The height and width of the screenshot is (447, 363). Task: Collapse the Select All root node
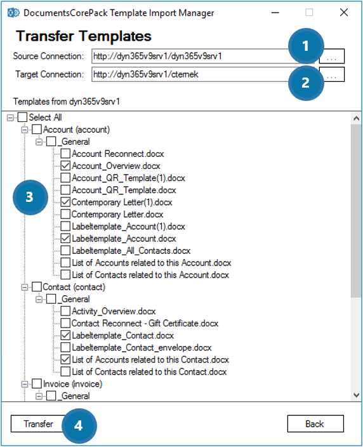[x=10, y=117]
